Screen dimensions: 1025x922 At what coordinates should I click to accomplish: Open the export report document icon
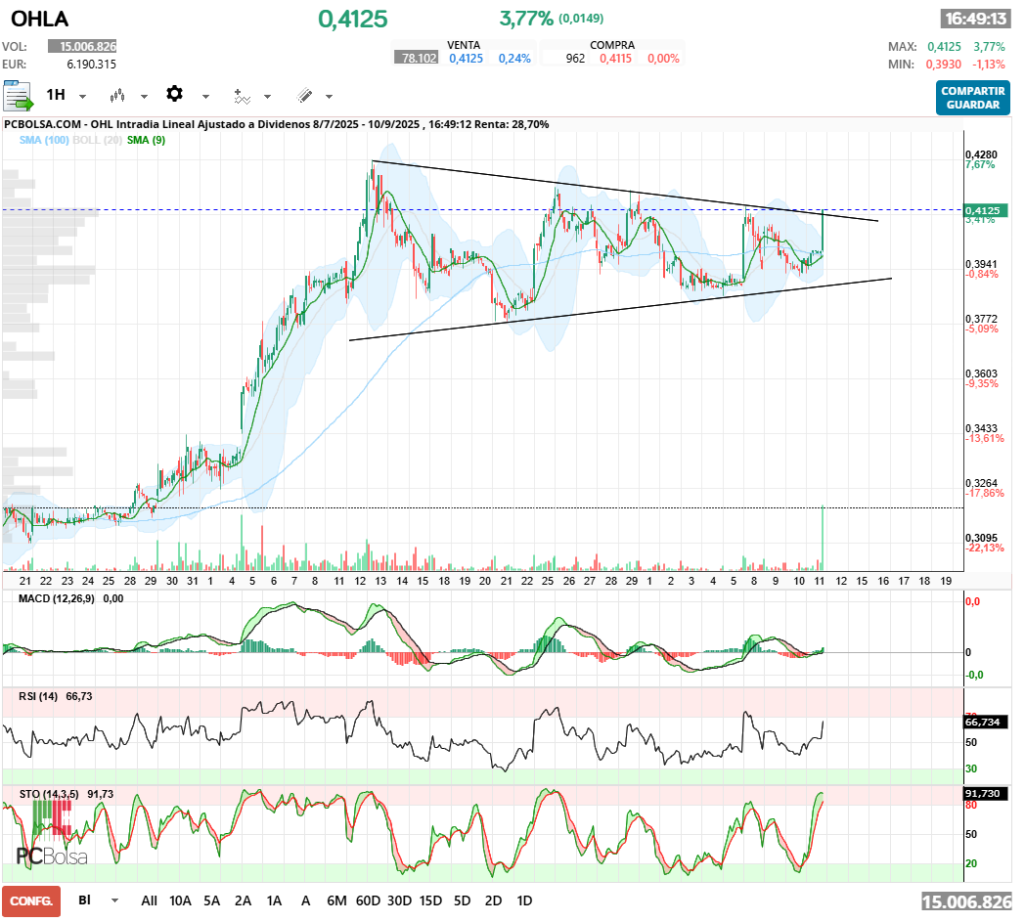click(18, 96)
